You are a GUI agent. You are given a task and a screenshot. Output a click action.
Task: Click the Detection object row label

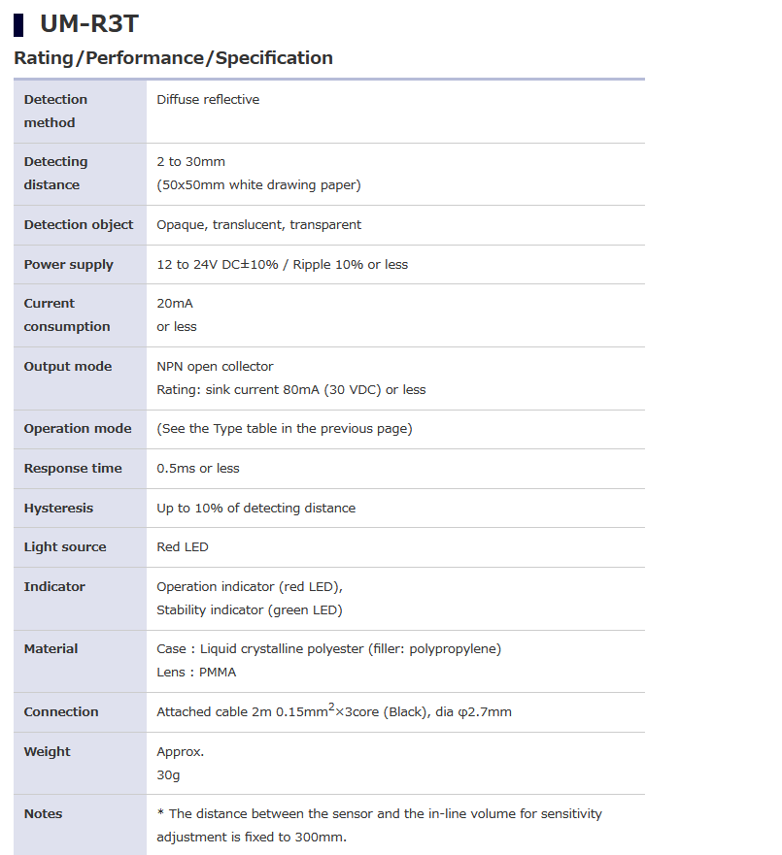[x=79, y=224]
